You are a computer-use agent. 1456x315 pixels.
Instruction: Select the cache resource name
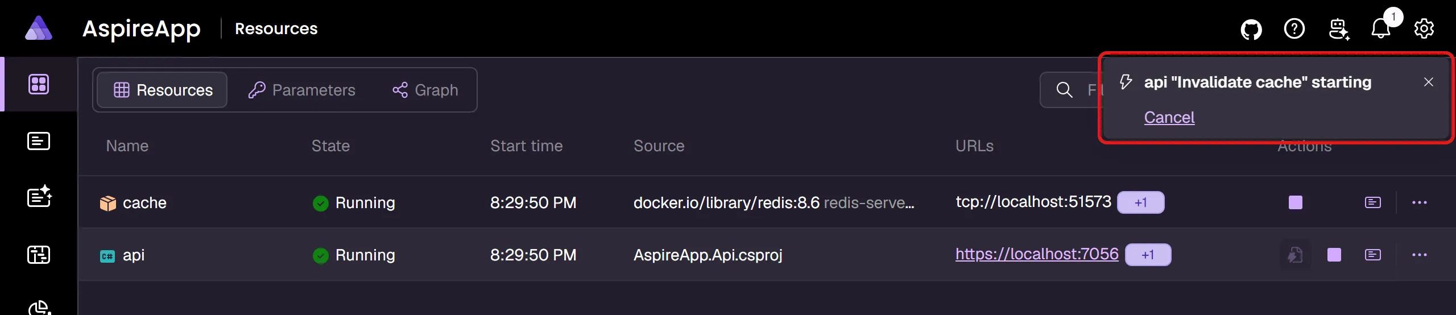144,203
